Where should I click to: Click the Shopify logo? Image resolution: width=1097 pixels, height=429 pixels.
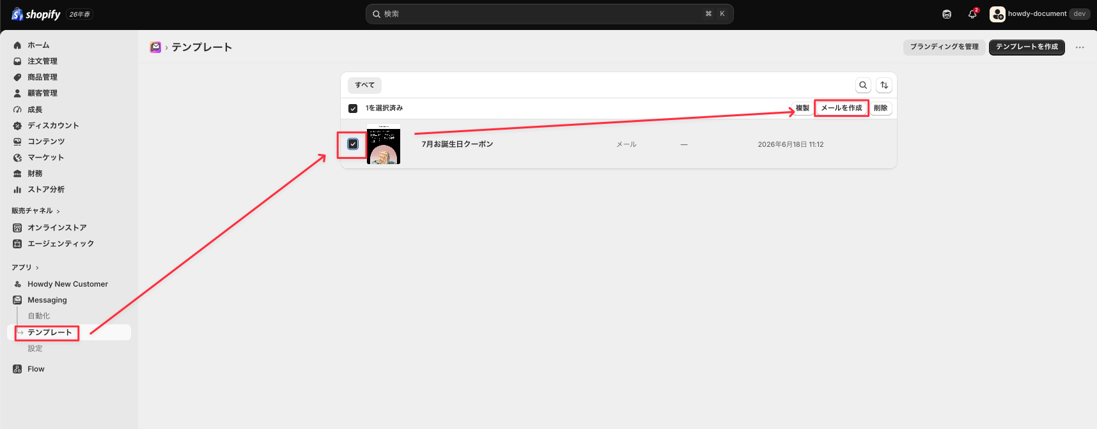coord(36,14)
